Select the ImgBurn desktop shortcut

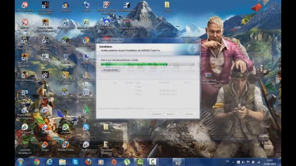(x=86, y=147)
